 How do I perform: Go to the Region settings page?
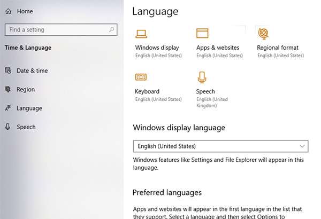26,90
